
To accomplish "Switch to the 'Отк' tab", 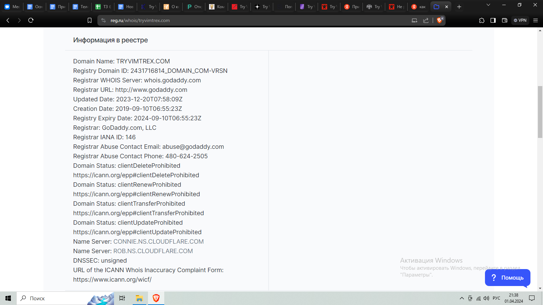I will click(194, 7).
